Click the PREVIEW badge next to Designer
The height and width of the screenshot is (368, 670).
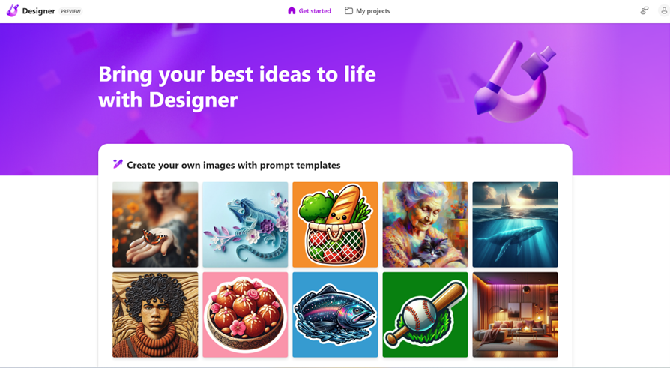point(70,11)
